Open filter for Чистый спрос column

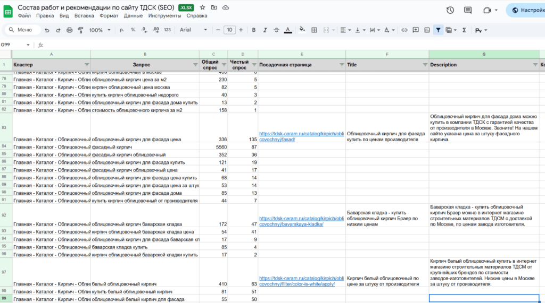(254, 65)
